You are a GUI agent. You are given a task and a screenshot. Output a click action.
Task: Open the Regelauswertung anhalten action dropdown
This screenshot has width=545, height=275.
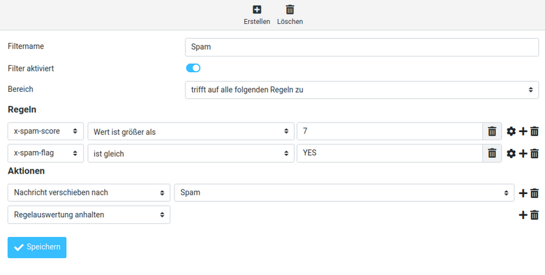point(89,214)
